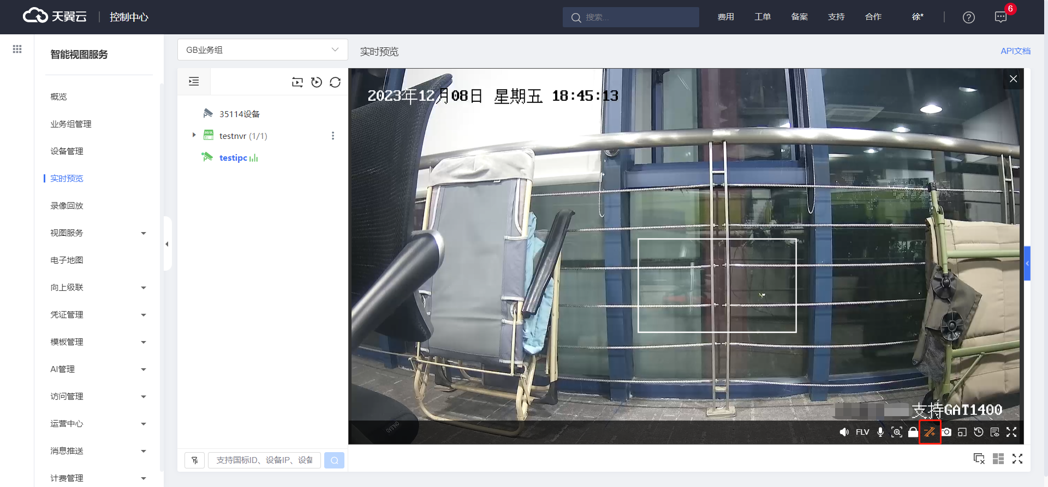
Task: Open the apps grid menu icon
Action: [x=17, y=49]
